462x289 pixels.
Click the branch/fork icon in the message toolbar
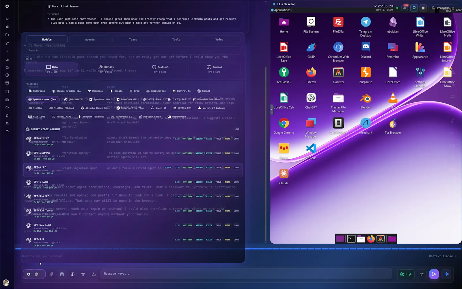click(x=83, y=274)
